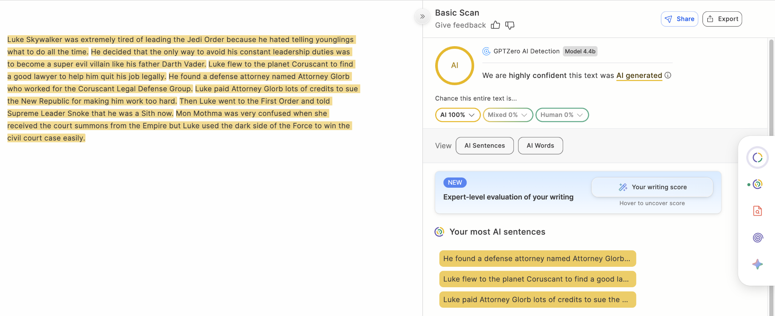Click the NEW badge on evaluation banner
Image resolution: width=775 pixels, height=316 pixels.
pyautogui.click(x=455, y=183)
